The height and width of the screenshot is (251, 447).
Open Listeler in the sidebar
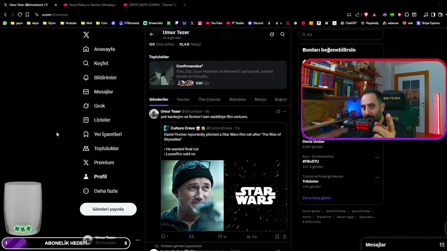(x=97, y=120)
